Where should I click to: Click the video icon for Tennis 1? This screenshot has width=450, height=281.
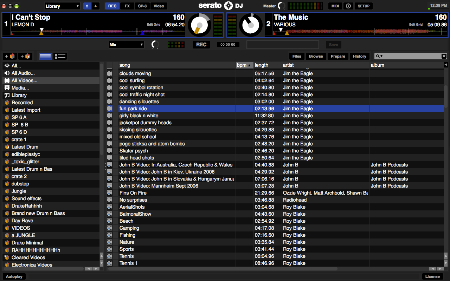[110, 263]
